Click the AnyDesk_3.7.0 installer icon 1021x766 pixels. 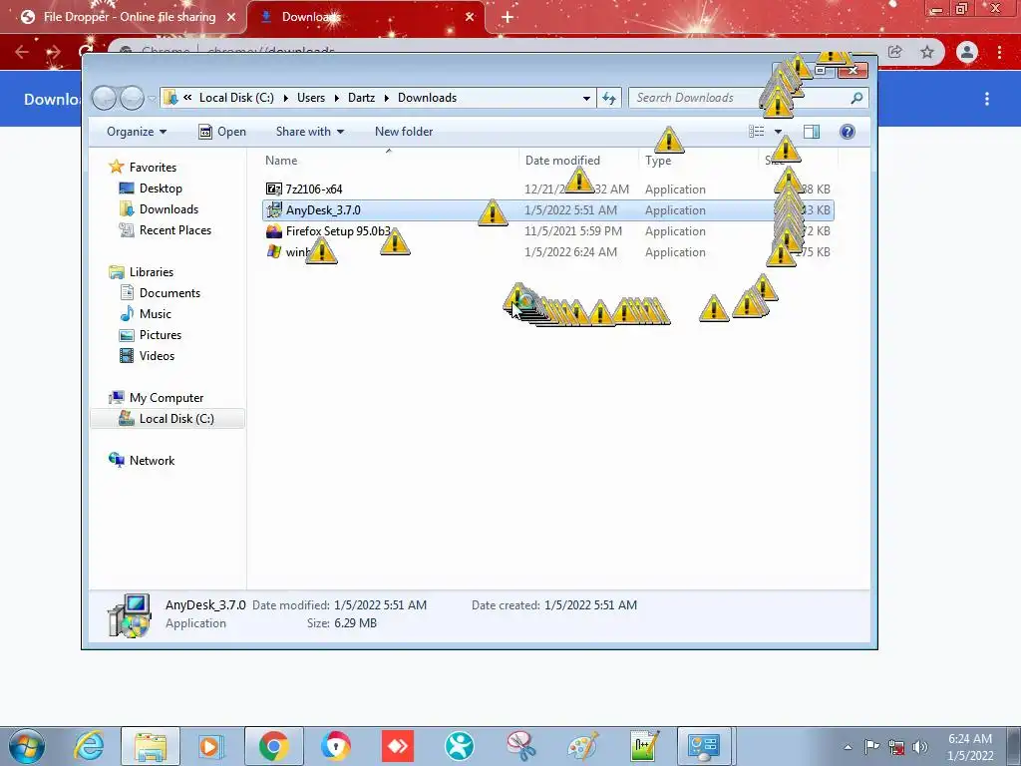(274, 210)
